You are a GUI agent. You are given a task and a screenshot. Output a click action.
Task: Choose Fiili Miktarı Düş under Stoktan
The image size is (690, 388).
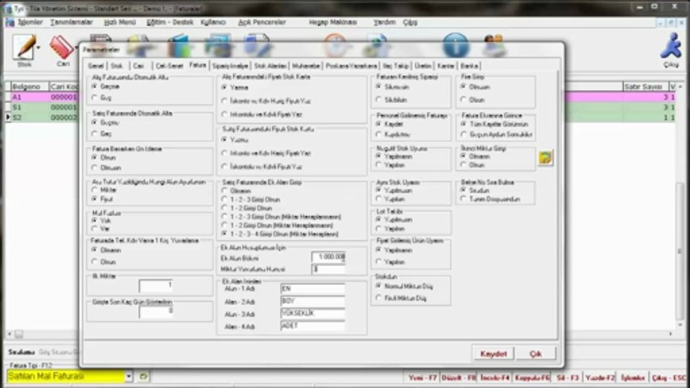point(379,298)
